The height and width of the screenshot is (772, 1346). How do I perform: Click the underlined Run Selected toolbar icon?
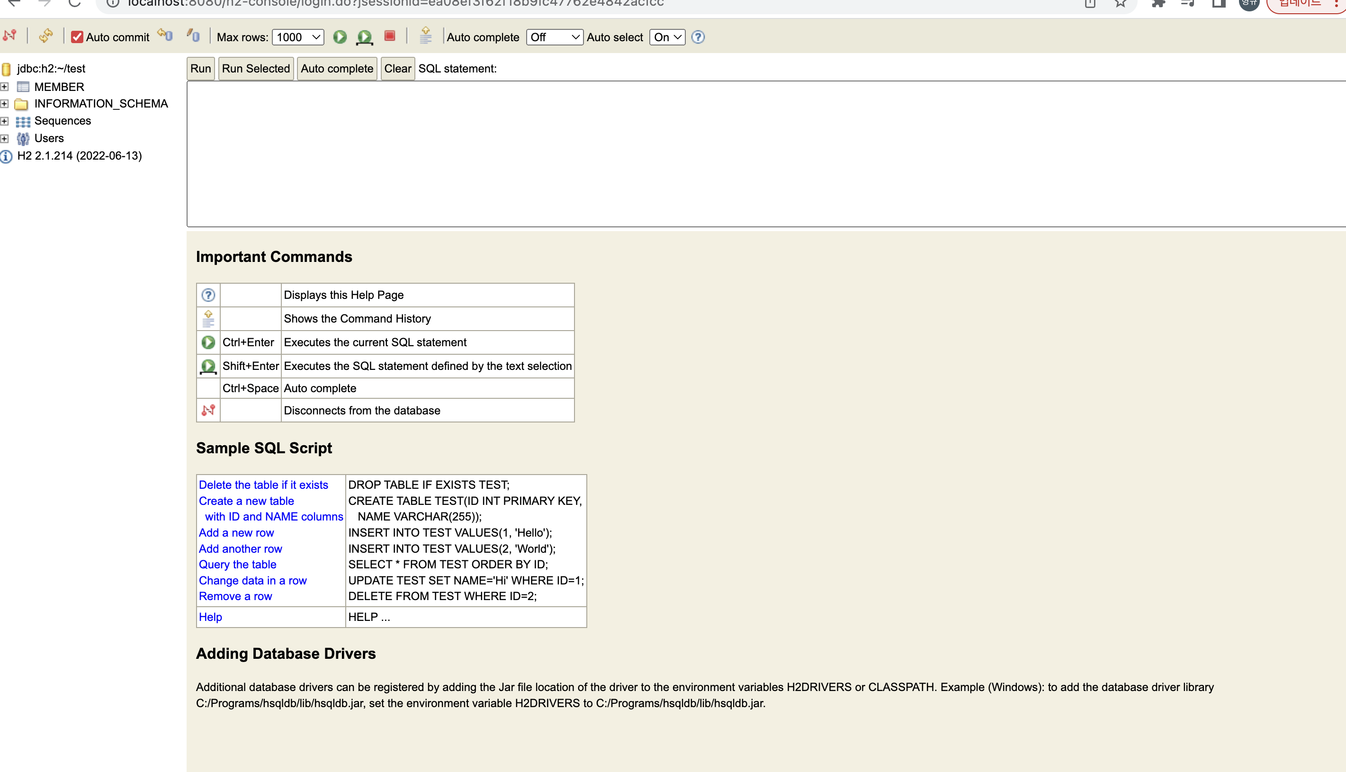click(365, 37)
